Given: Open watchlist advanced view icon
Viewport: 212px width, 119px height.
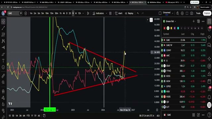Looking at the screenshot, I should click(x=198, y=21).
